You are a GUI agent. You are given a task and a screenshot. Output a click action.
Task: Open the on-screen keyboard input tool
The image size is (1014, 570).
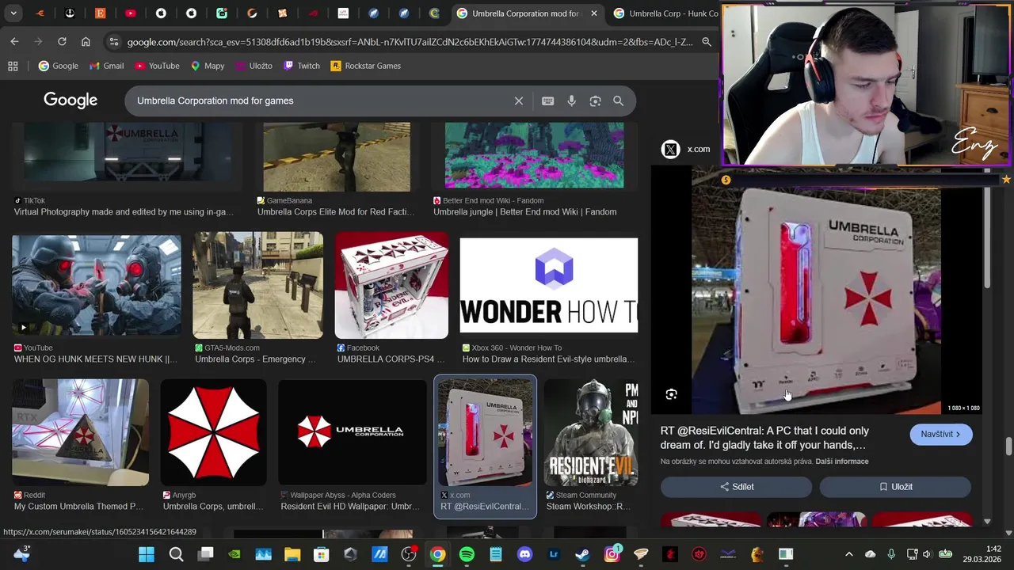coord(547,101)
